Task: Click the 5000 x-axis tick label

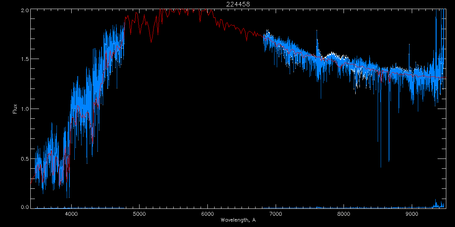Action: pyautogui.click(x=139, y=214)
